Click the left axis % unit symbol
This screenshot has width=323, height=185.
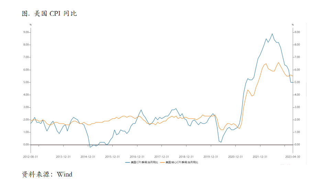pos(31,25)
